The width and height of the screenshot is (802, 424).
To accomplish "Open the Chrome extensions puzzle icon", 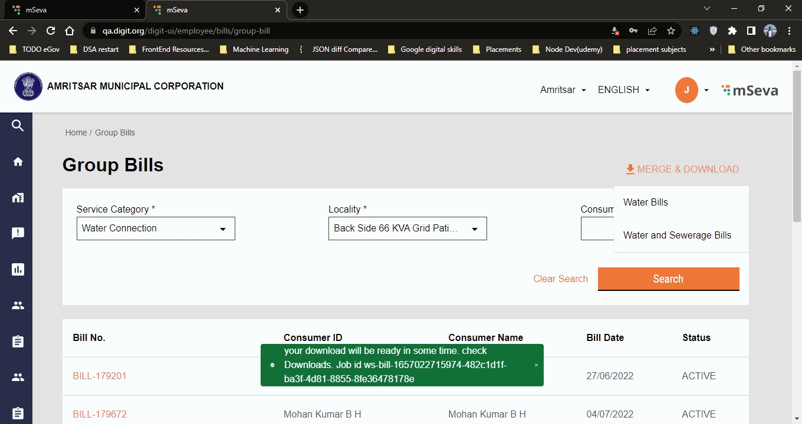I will coord(732,31).
